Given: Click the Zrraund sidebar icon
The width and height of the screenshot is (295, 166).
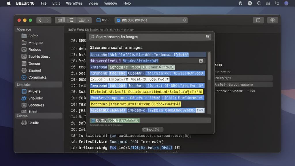Looking at the screenshot, I should tap(24, 70).
